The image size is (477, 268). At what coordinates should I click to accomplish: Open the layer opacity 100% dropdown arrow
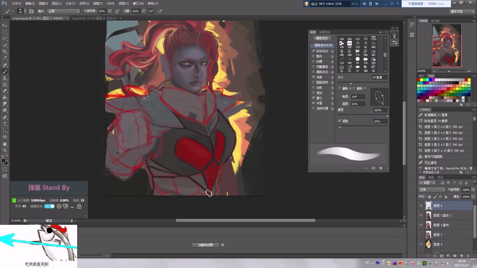pyautogui.click(x=473, y=190)
